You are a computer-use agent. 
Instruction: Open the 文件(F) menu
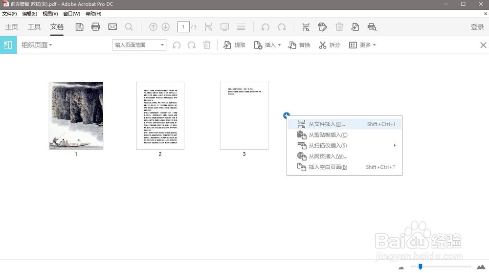10,14
